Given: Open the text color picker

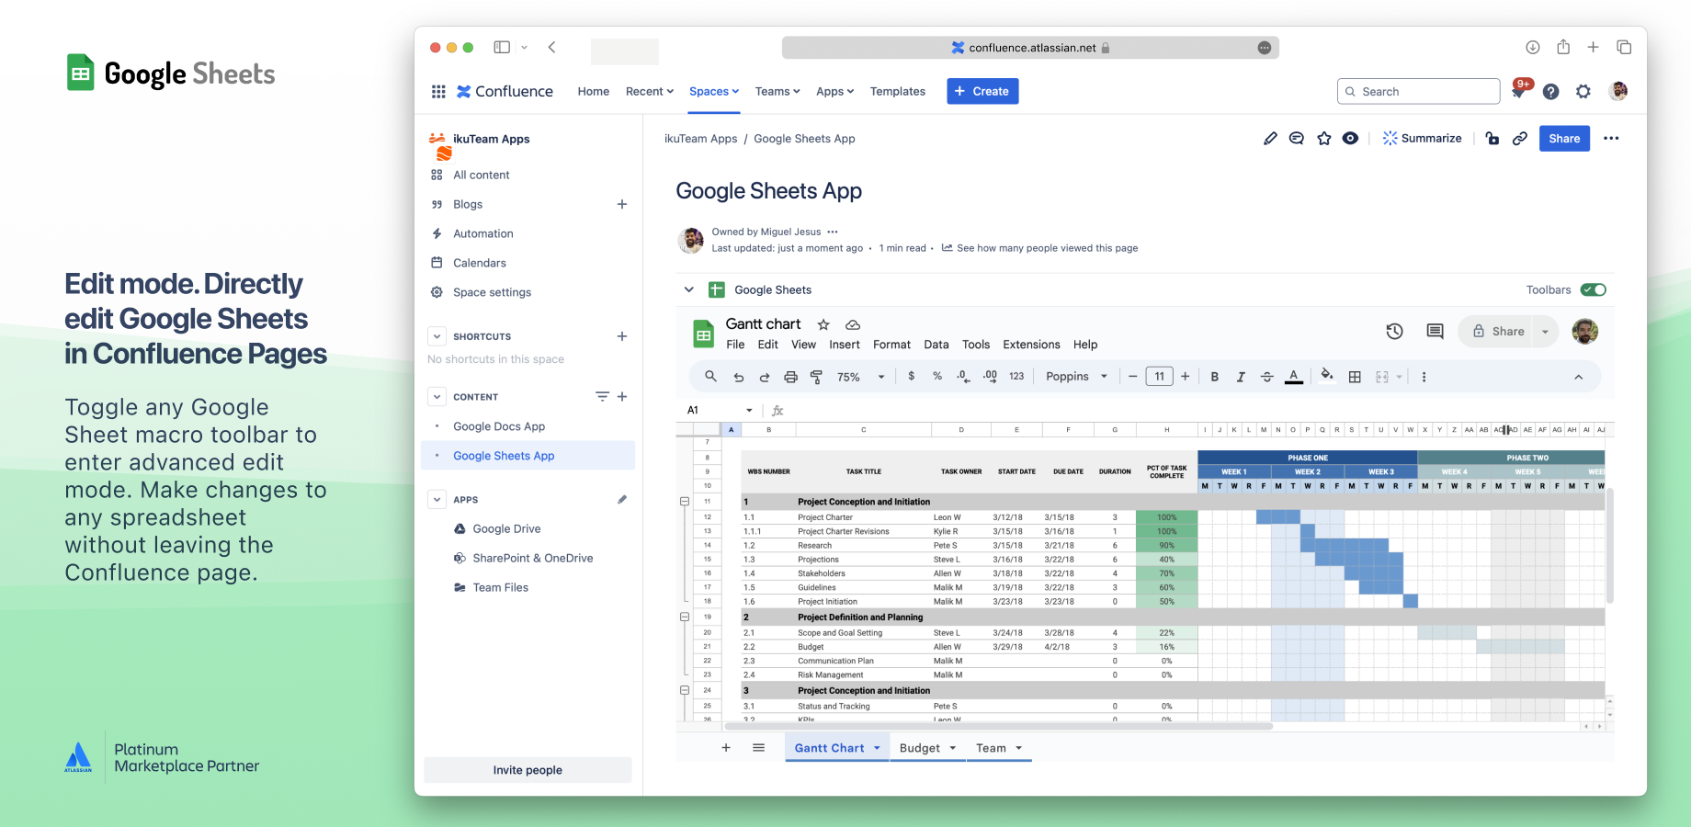Looking at the screenshot, I should click(1294, 377).
